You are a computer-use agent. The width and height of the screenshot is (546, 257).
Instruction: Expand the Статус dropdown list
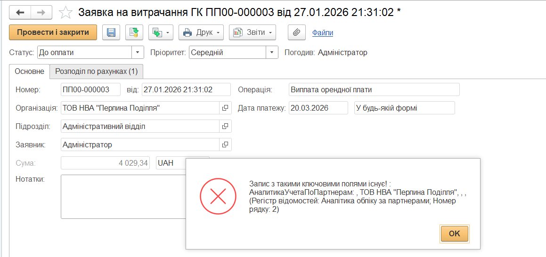[138, 53]
